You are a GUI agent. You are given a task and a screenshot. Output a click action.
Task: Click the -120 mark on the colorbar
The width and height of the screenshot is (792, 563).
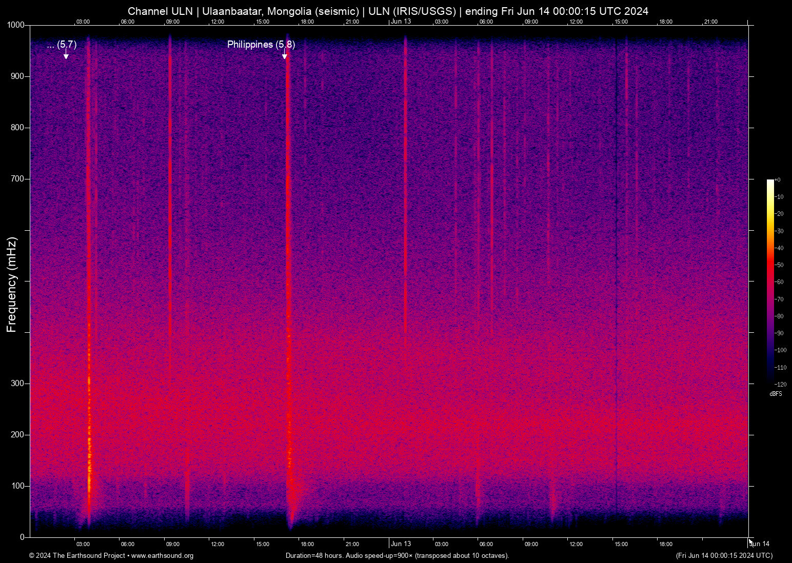tap(780, 384)
